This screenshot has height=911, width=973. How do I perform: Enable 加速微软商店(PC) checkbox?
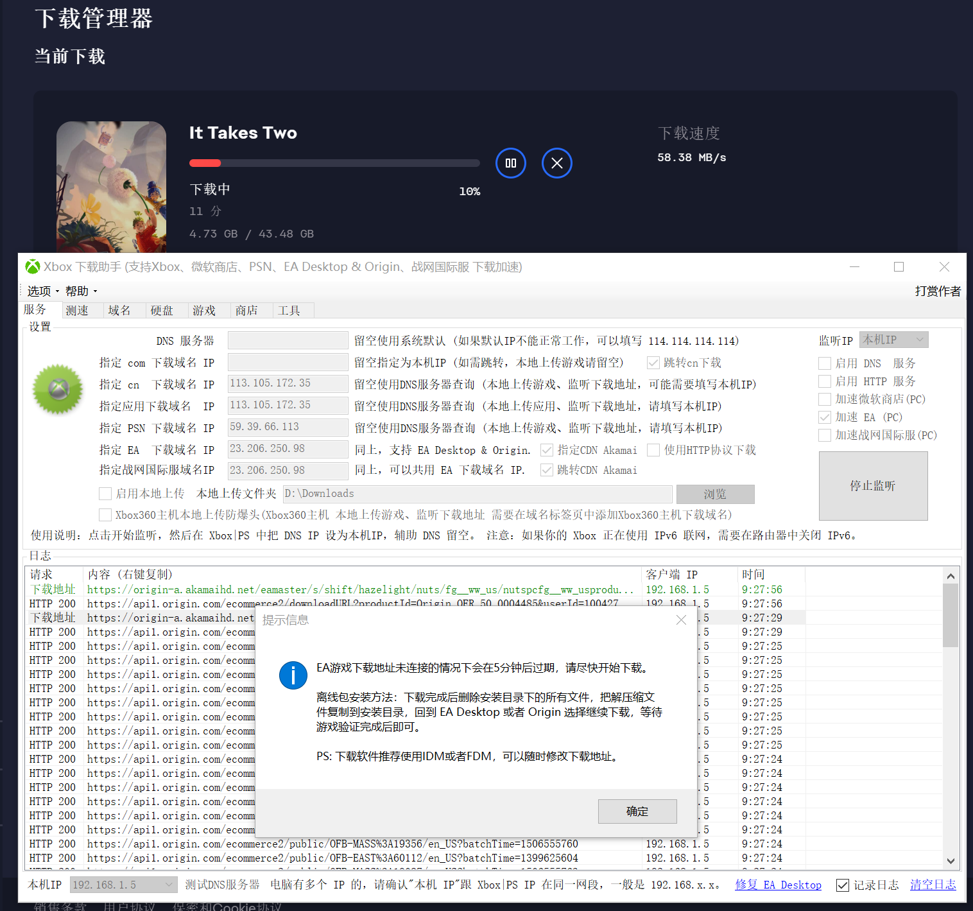tap(825, 399)
